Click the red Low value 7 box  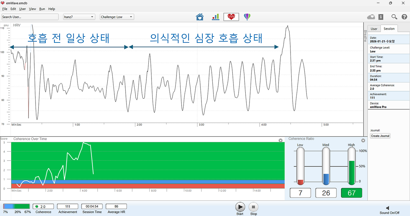coord(300,193)
